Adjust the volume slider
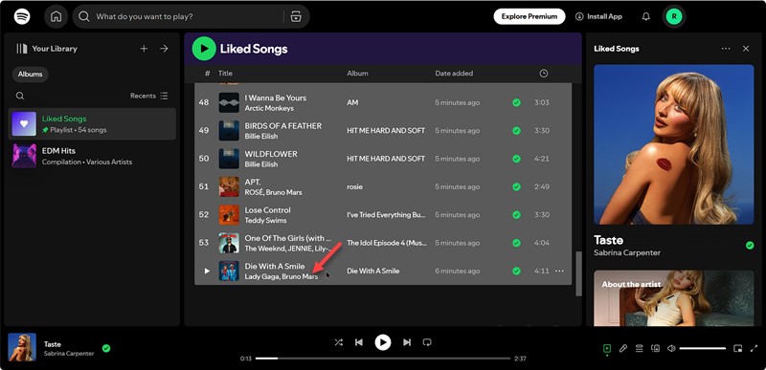The height and width of the screenshot is (370, 766). [703, 349]
